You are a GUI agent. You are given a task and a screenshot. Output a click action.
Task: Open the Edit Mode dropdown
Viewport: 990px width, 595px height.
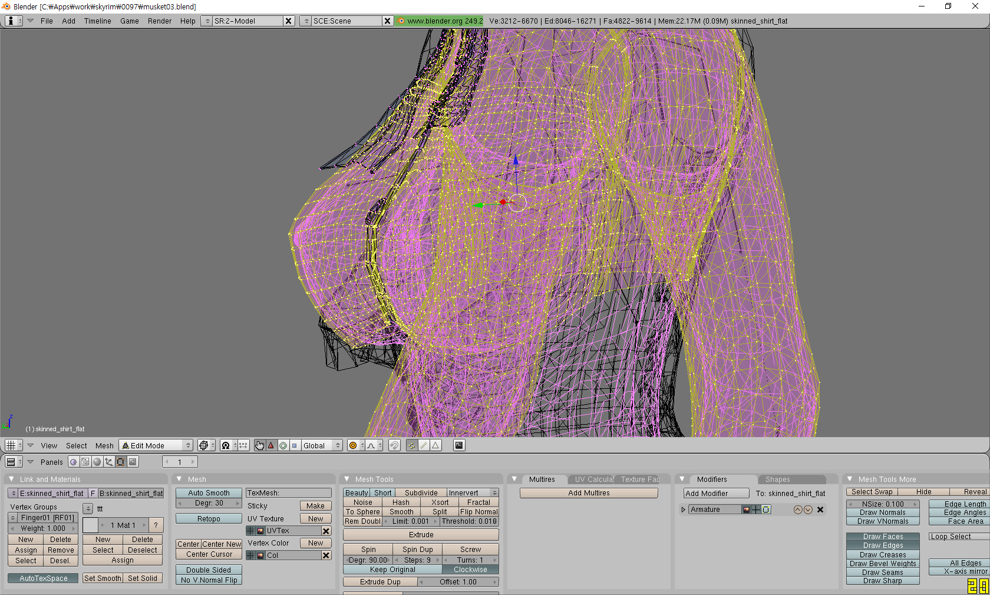(156, 445)
